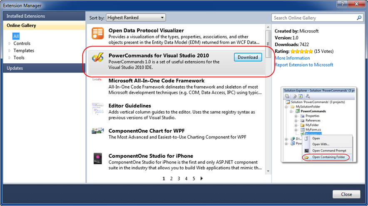Click the Close button
368x206 pixels.
[346, 194]
